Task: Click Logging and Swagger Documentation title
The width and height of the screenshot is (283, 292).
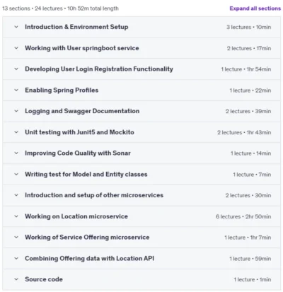Action: [x=82, y=111]
